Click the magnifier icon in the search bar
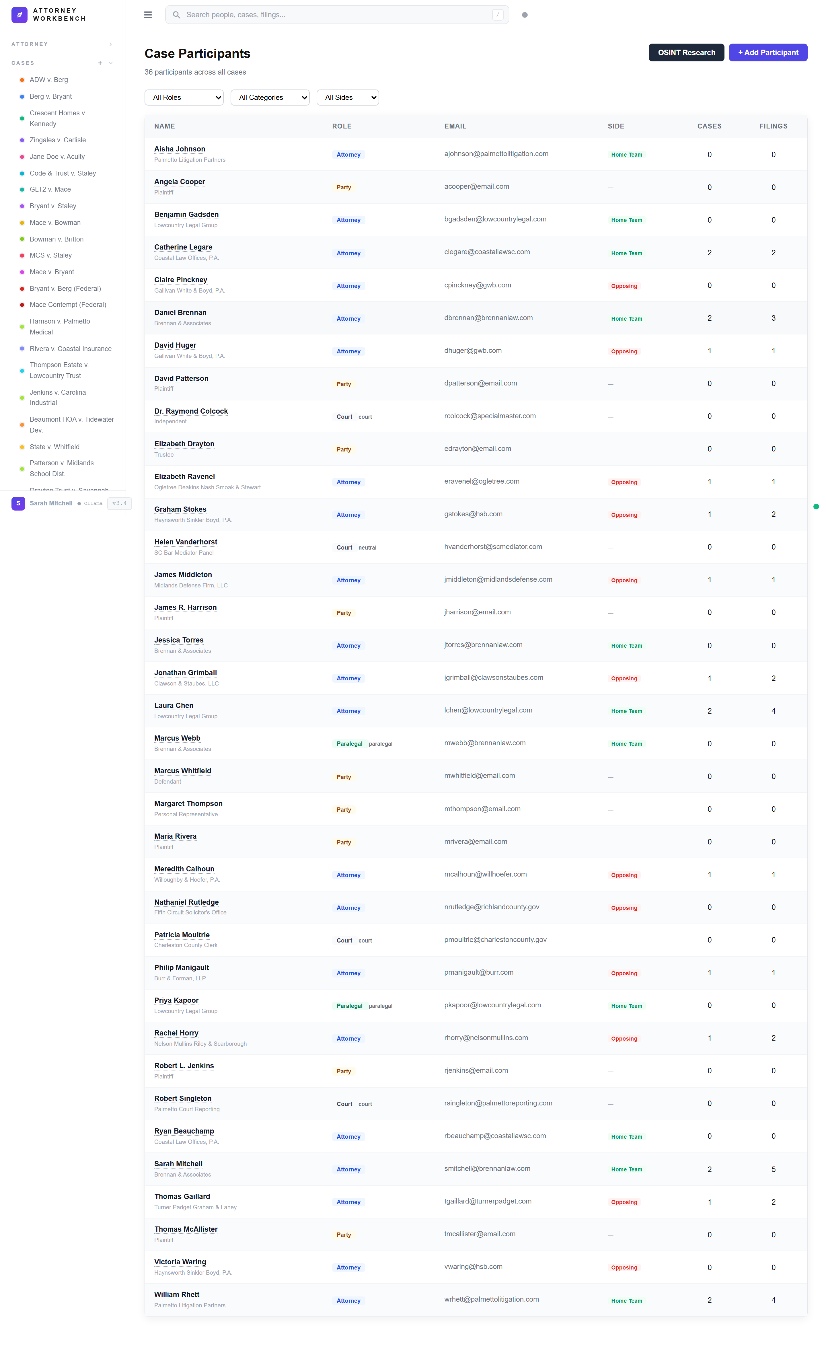826x1363 pixels. 176,15
